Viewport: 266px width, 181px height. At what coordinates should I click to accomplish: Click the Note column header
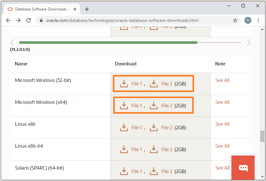coord(220,64)
